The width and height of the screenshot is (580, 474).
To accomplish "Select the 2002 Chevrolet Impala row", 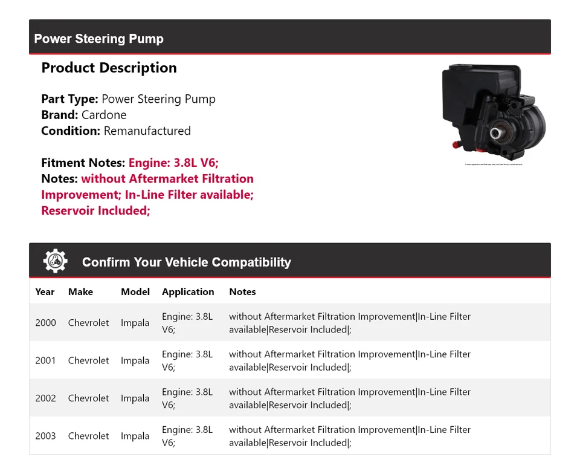I will coord(289,398).
